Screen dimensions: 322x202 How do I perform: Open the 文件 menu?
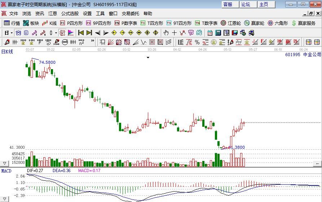(x=14, y=14)
